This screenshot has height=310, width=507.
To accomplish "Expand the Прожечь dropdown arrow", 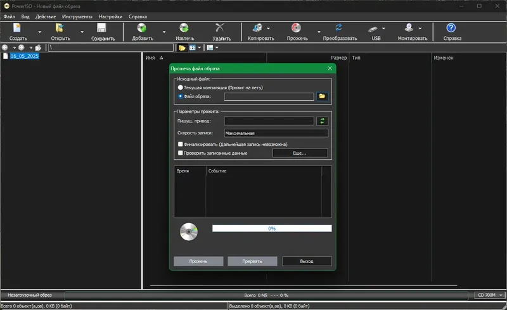I will [319, 32].
